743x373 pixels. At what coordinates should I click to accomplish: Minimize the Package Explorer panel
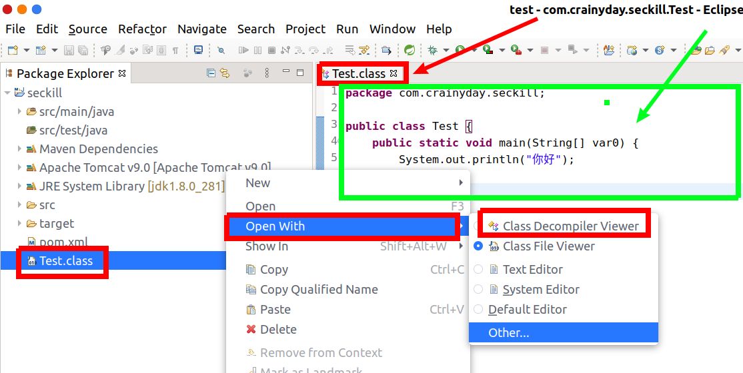tap(285, 71)
